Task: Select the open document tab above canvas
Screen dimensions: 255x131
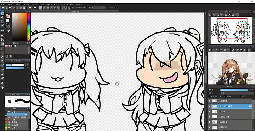Action: tap(75, 11)
